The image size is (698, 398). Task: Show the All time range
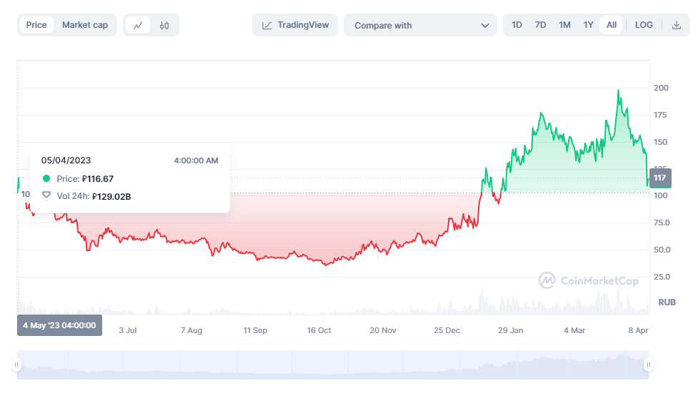pyautogui.click(x=612, y=25)
